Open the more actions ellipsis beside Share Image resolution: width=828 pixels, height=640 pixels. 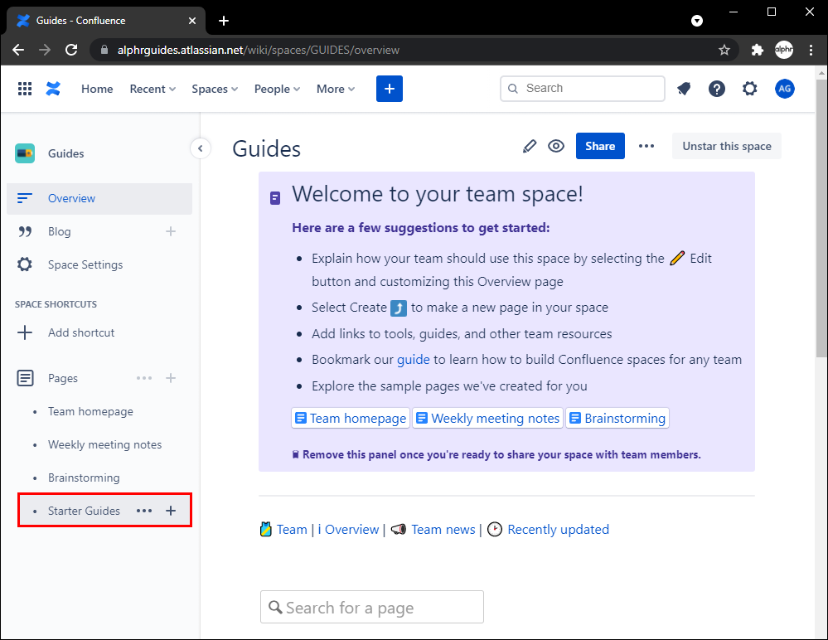[x=646, y=146]
